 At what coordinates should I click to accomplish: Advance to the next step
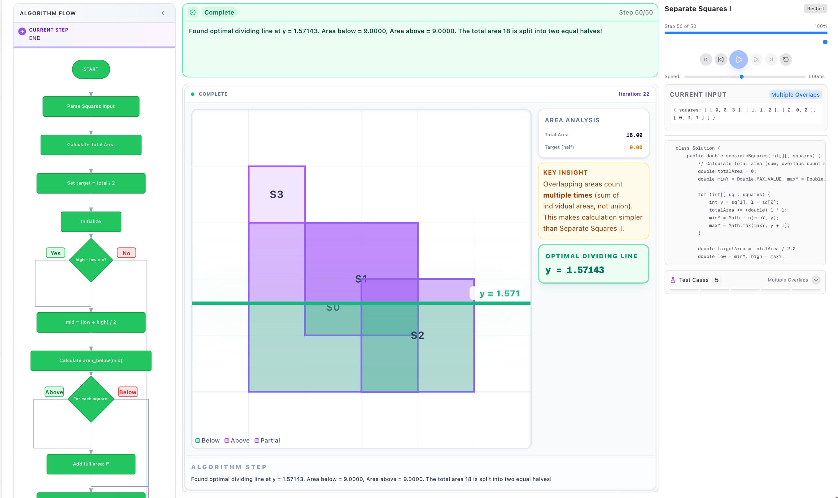757,59
